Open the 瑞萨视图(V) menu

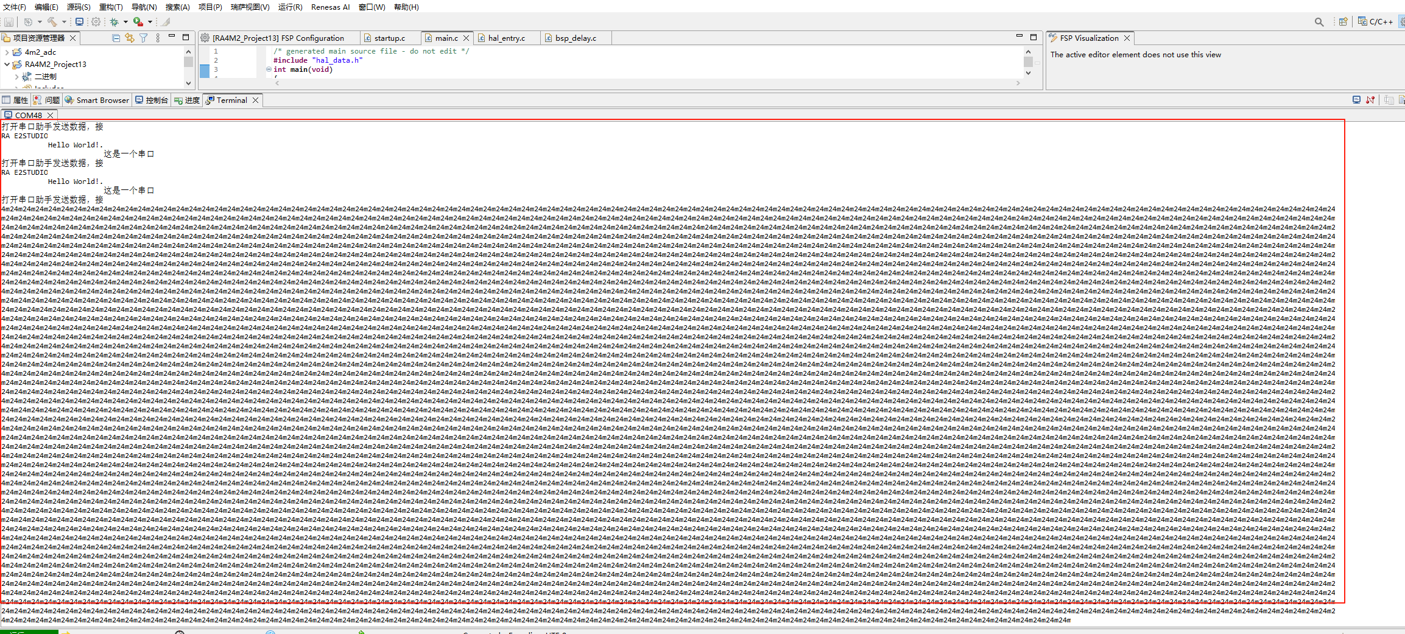pyautogui.click(x=250, y=7)
